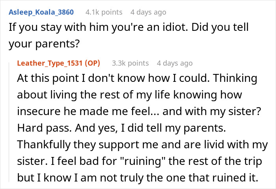Viewport: 276px width, 189px height.
Task: Collapse the reply using the vertical thread line
Action: (10, 119)
